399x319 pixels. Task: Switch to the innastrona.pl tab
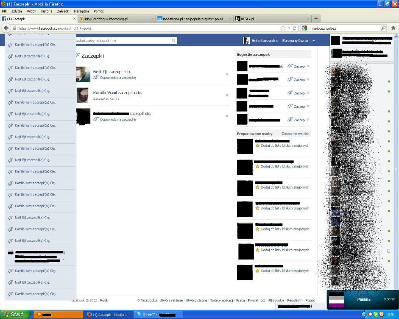[195, 19]
